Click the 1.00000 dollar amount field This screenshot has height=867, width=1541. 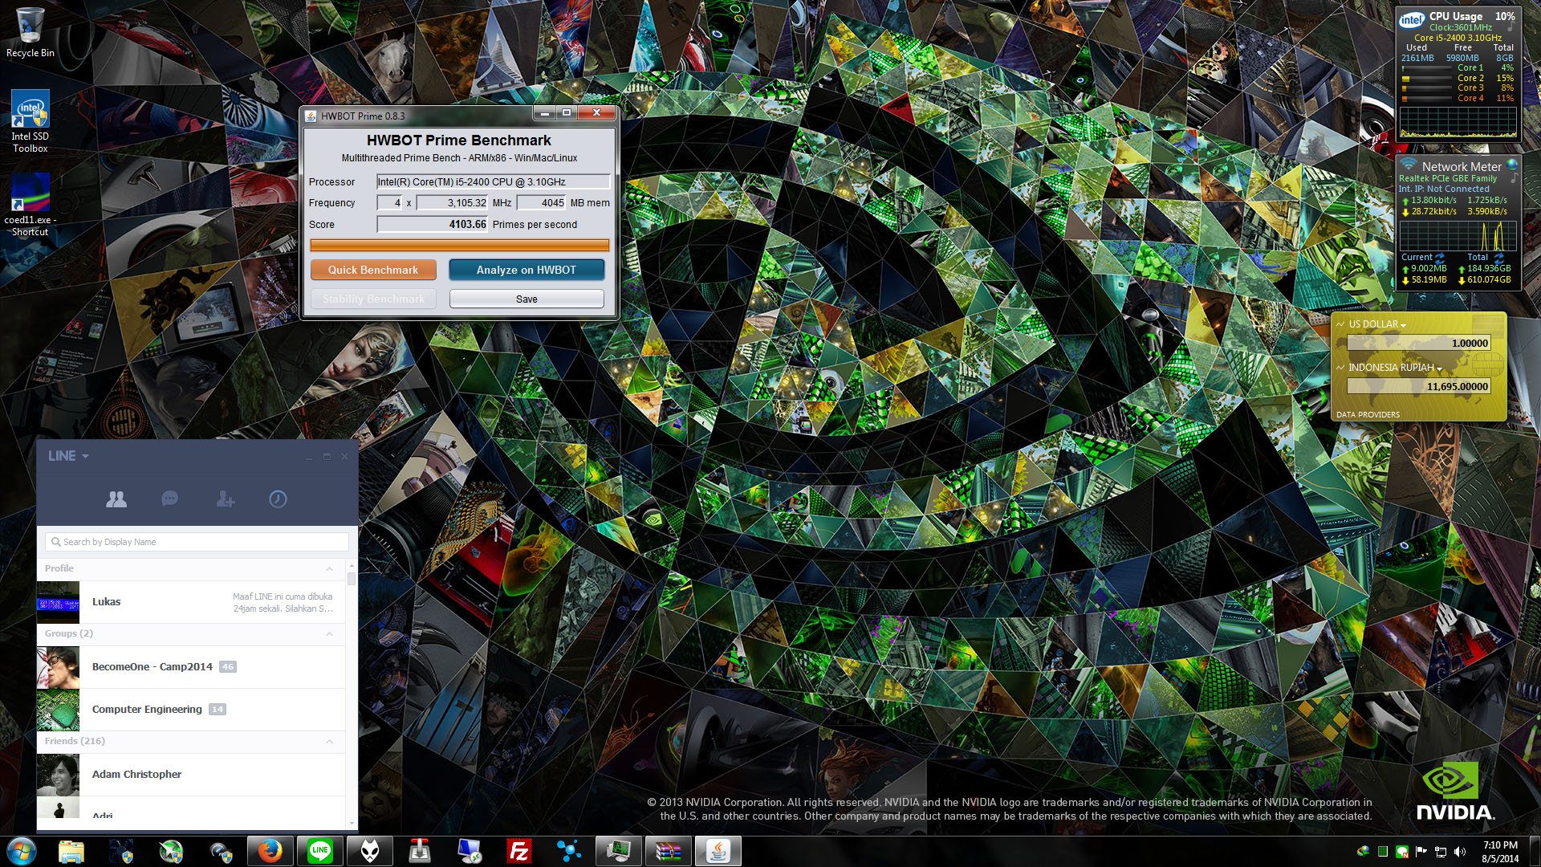1419,343
